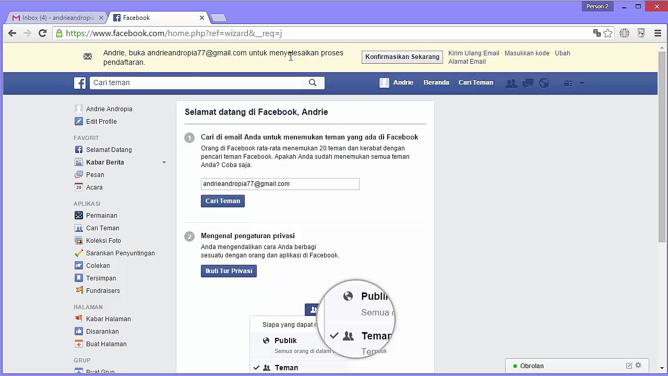Open the messages icon in the top bar
Screen dimensions: 668x376
pyautogui.click(x=528, y=83)
